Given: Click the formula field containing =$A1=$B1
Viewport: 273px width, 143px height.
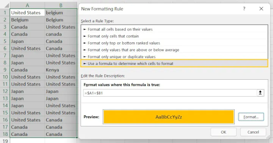Looking at the screenshot, I should [x=170, y=93].
